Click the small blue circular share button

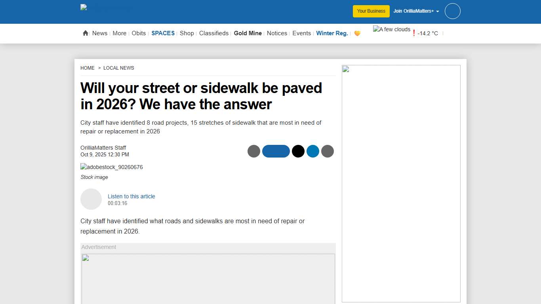[x=313, y=151]
